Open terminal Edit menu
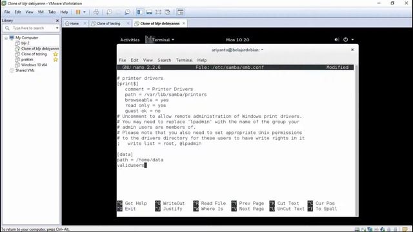Image resolution: width=413 pixels, height=232 pixels. coord(134,60)
